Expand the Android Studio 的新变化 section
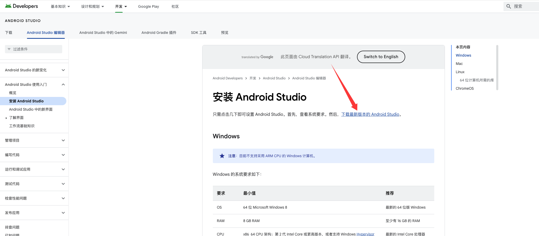Viewport: 539px width, 236px height. tap(63, 70)
